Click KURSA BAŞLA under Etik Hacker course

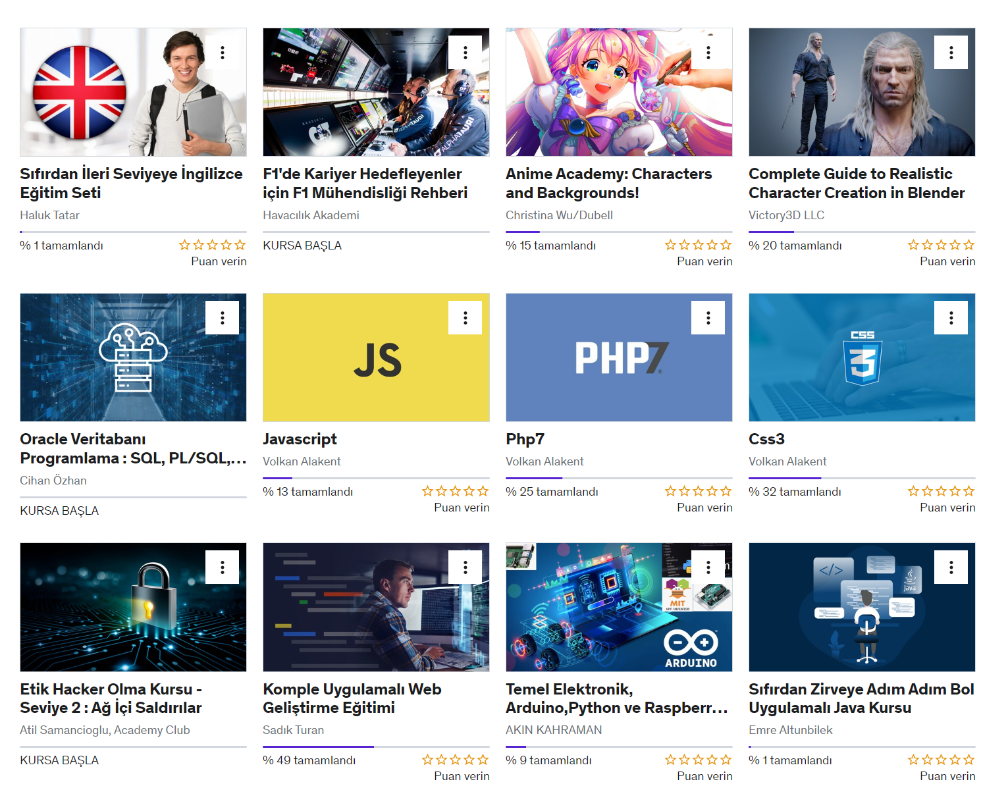click(59, 760)
